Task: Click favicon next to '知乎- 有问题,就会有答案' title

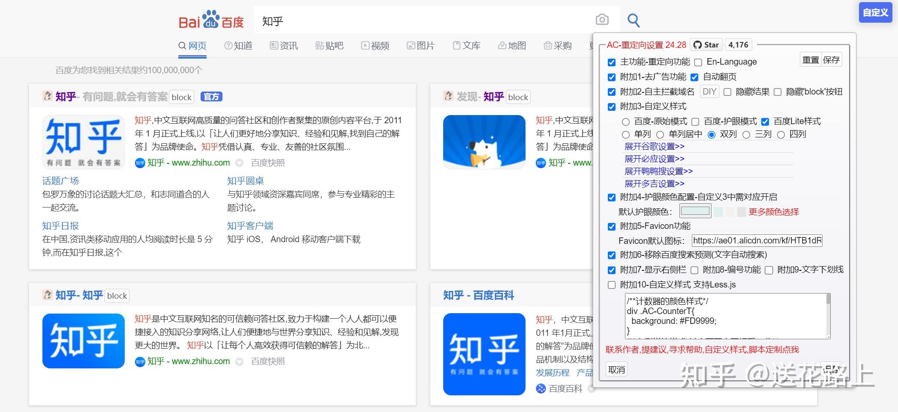Action: (47, 96)
